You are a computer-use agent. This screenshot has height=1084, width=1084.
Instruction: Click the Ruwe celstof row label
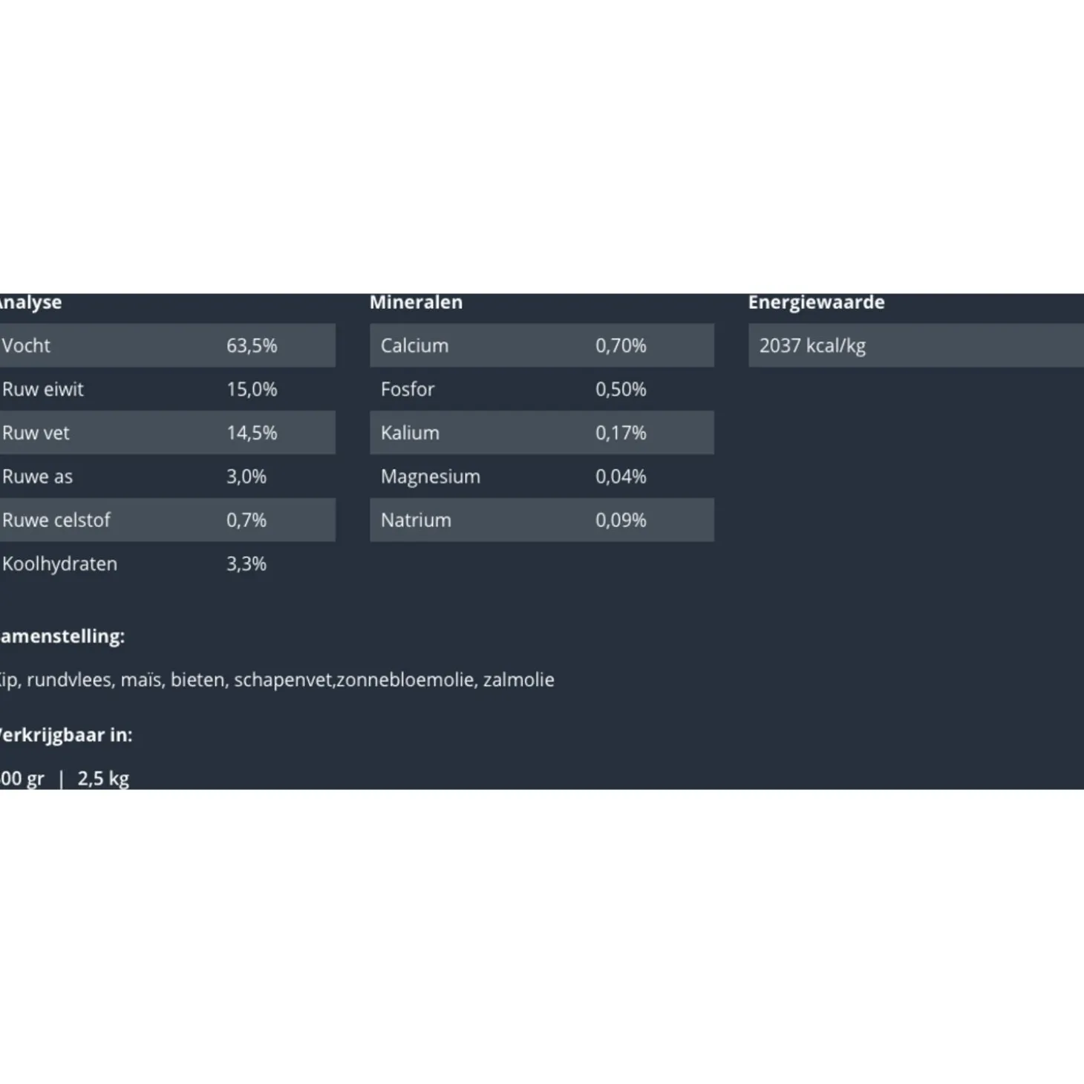pos(56,520)
